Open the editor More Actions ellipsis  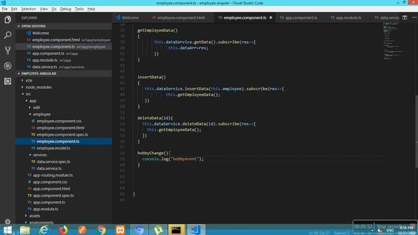[414, 18]
